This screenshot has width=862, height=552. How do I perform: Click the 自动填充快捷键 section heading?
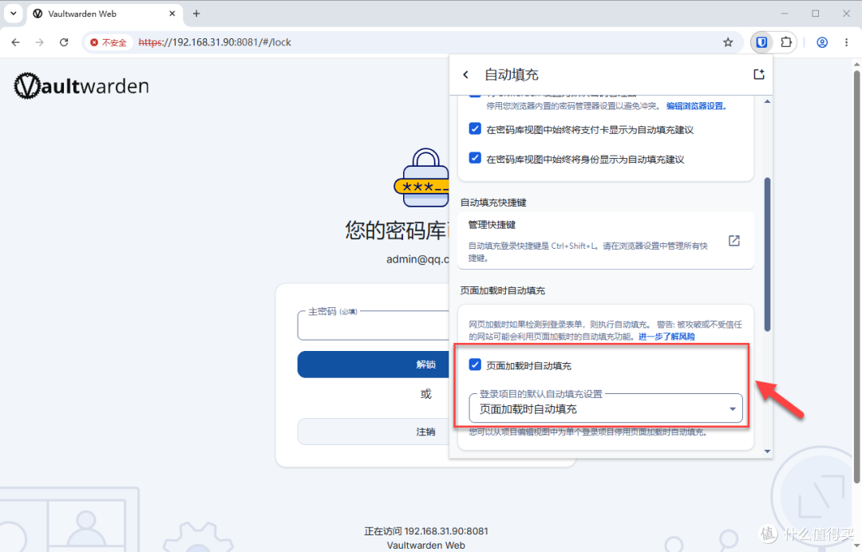click(x=493, y=203)
